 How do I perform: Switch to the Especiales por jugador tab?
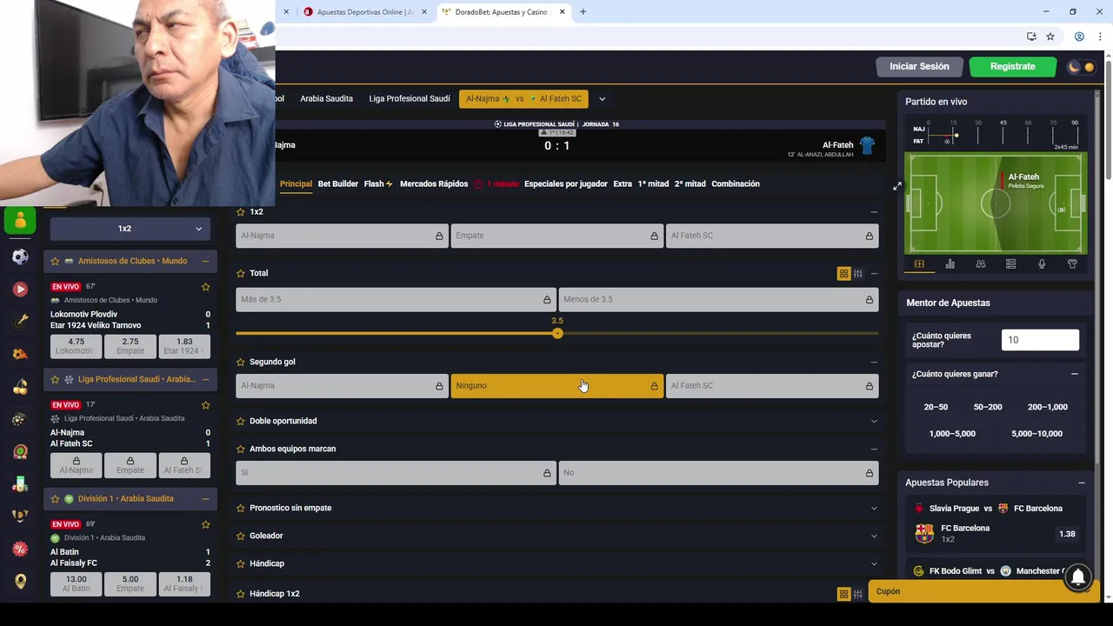point(566,184)
